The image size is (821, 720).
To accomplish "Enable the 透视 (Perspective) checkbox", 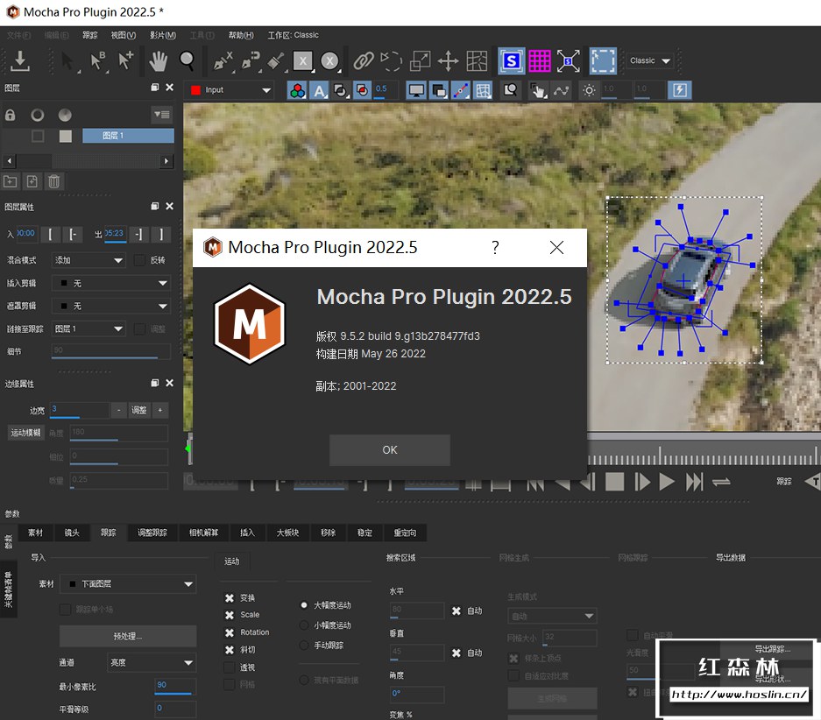I will click(230, 667).
